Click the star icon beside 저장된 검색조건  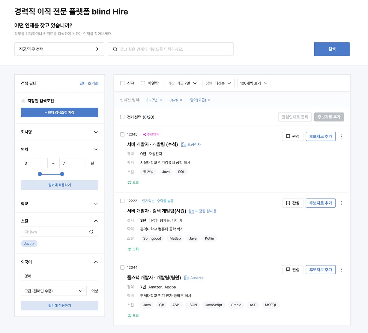(23, 101)
